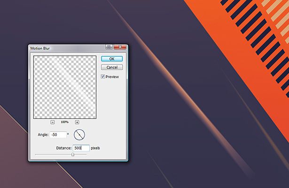Click the Distance input field
This screenshot has height=188, width=289.
point(81,148)
